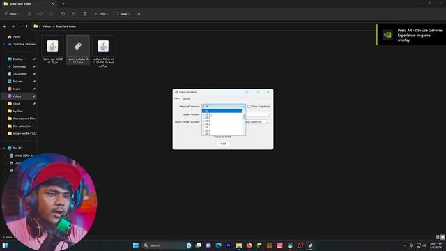Collapse the This PC tree node

tap(3, 149)
